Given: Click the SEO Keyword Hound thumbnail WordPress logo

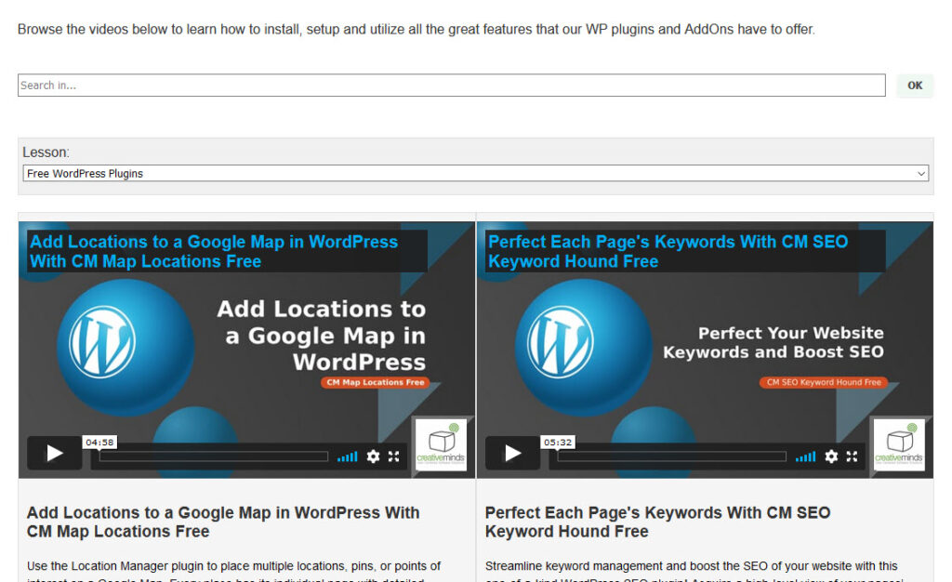Looking at the screenshot, I should [560, 342].
